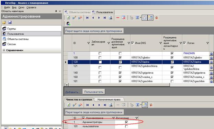Viewport: 214px width, 129px height.
Task: Click the red minus delete row icon
Action: 117,18
